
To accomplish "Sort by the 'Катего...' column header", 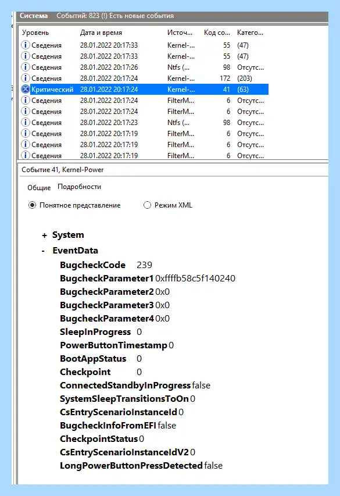I will (250, 33).
